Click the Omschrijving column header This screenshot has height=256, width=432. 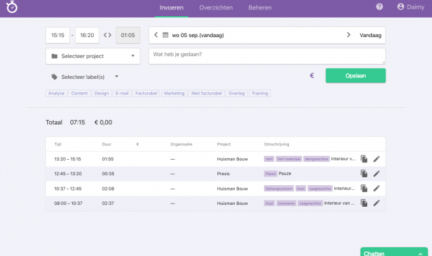[276, 144]
